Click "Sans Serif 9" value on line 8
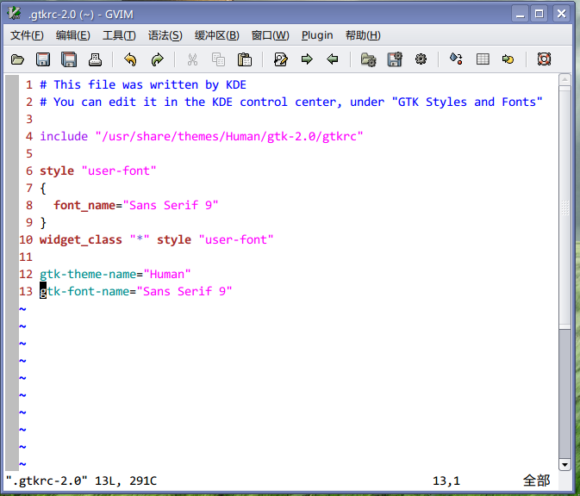580x496 pixels. click(x=171, y=206)
